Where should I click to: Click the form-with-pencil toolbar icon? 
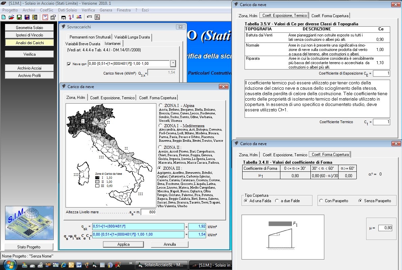pos(53,17)
